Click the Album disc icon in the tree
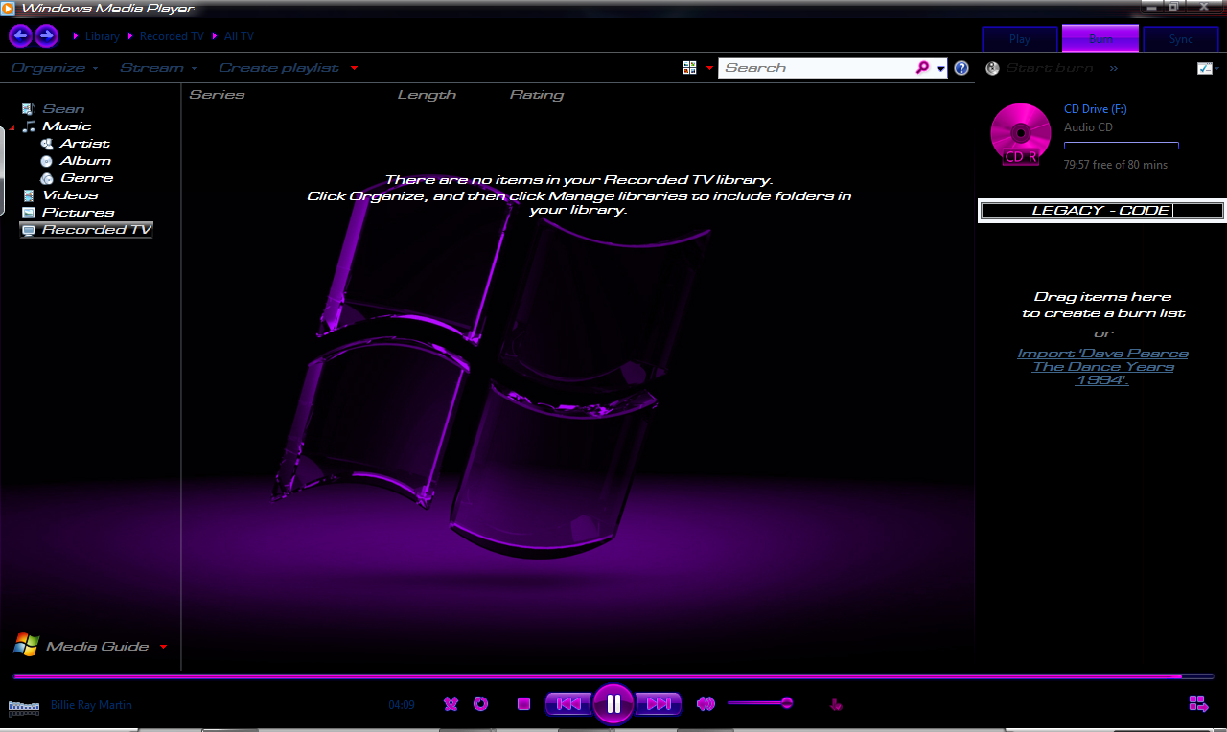Viewport: 1227px width, 732px height. click(46, 161)
